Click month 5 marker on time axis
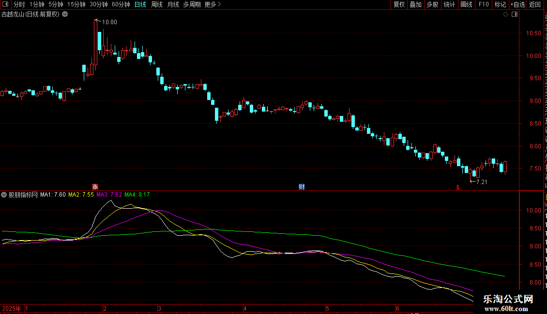The height and width of the screenshot is (314, 547). pyautogui.click(x=327, y=308)
